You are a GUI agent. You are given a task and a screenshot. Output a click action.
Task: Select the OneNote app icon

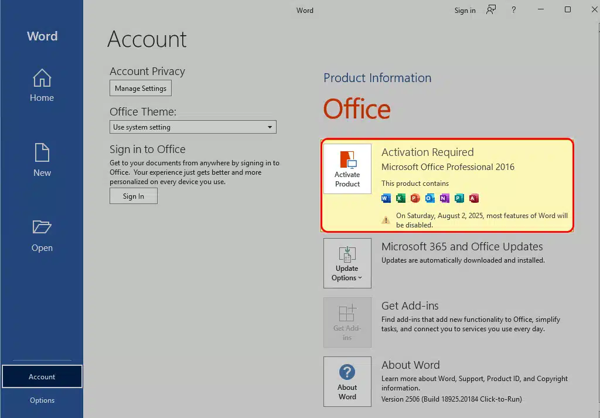[444, 198]
